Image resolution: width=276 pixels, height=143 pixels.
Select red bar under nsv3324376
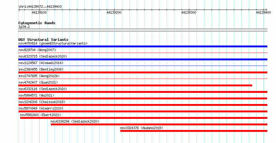pos(194,131)
